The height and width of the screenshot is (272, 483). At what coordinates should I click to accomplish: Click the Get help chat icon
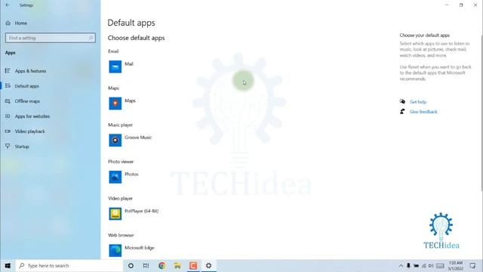pos(402,101)
